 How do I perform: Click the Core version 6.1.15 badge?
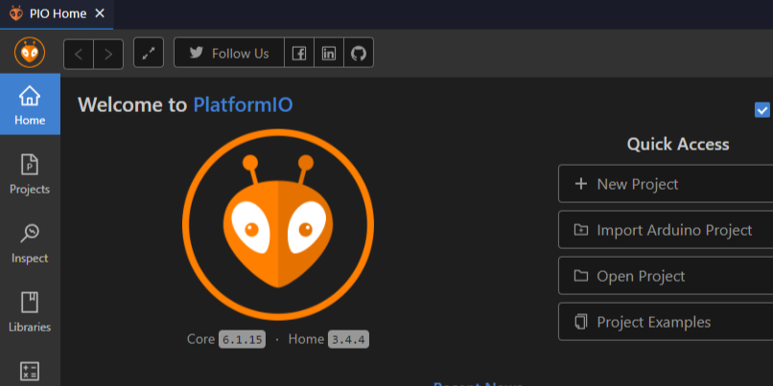242,339
